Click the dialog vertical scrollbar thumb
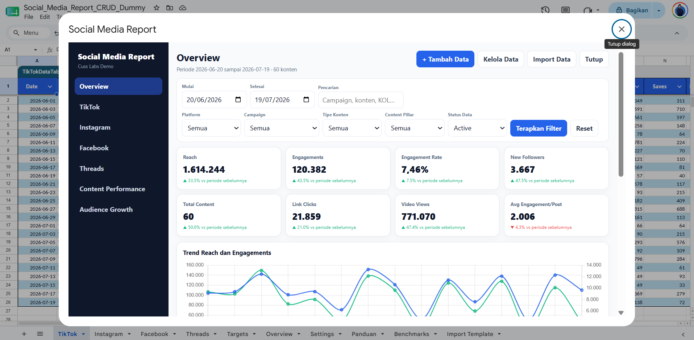694x340 pixels. coord(621,114)
